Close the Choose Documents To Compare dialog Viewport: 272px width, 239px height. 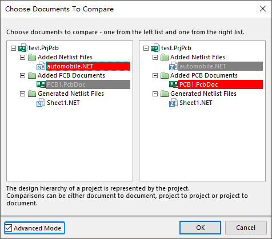(x=263, y=9)
